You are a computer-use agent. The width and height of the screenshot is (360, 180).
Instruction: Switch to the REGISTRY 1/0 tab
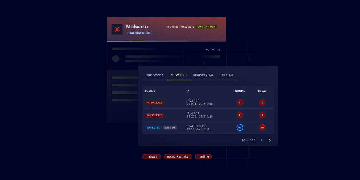(203, 75)
